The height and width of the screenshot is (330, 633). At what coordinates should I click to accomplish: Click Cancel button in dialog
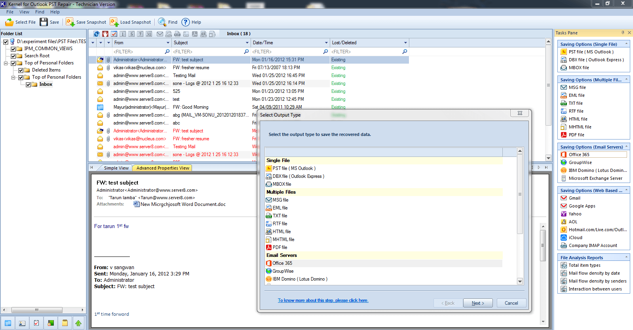[x=511, y=303]
